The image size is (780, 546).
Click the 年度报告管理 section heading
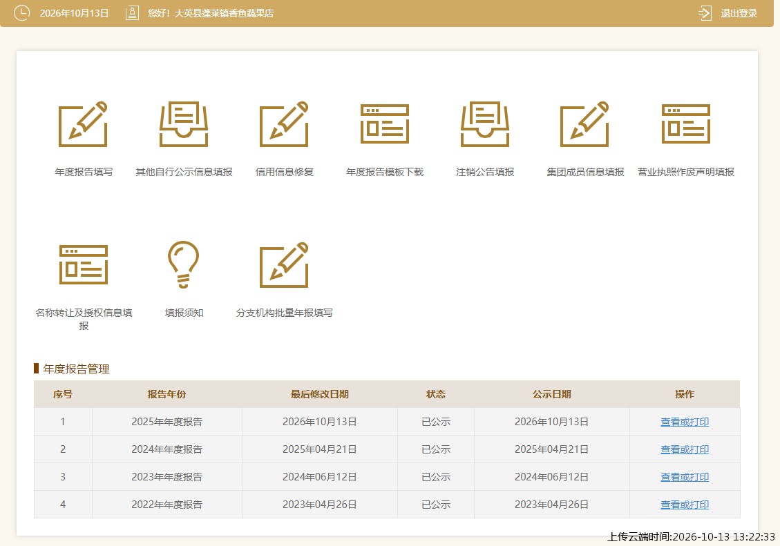[76, 369]
